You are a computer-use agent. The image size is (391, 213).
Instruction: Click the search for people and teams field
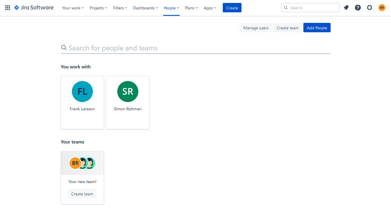click(195, 48)
